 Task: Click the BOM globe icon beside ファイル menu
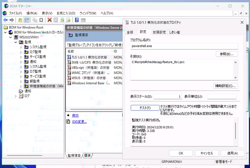coord(5,13)
